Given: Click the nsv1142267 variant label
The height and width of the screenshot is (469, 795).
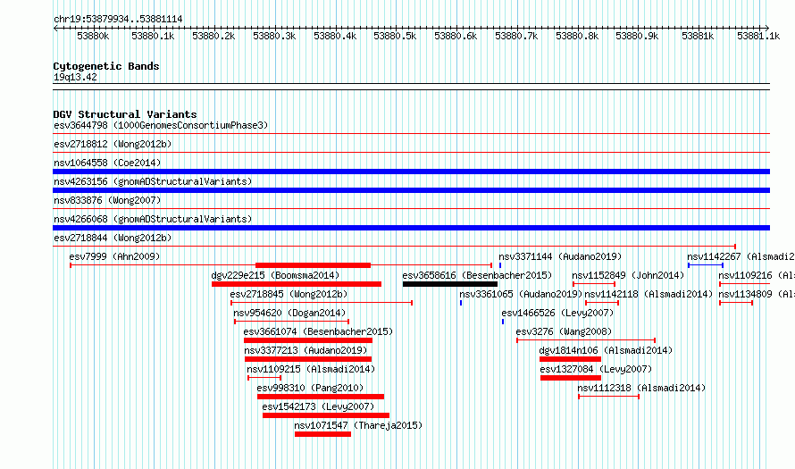Looking at the screenshot, I should 741,256.
